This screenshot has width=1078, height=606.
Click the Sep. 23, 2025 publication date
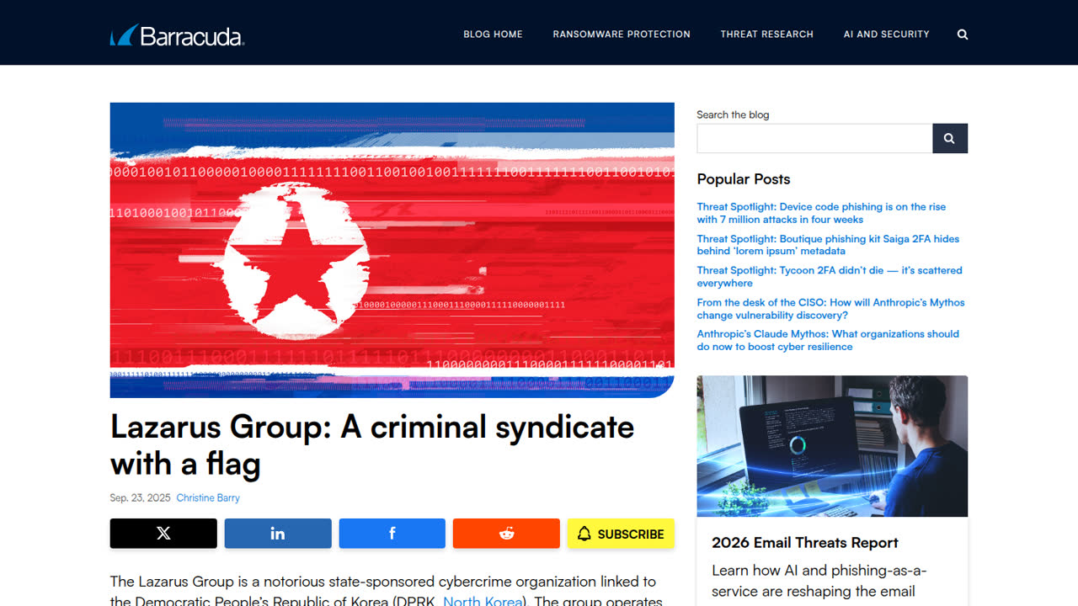click(141, 498)
